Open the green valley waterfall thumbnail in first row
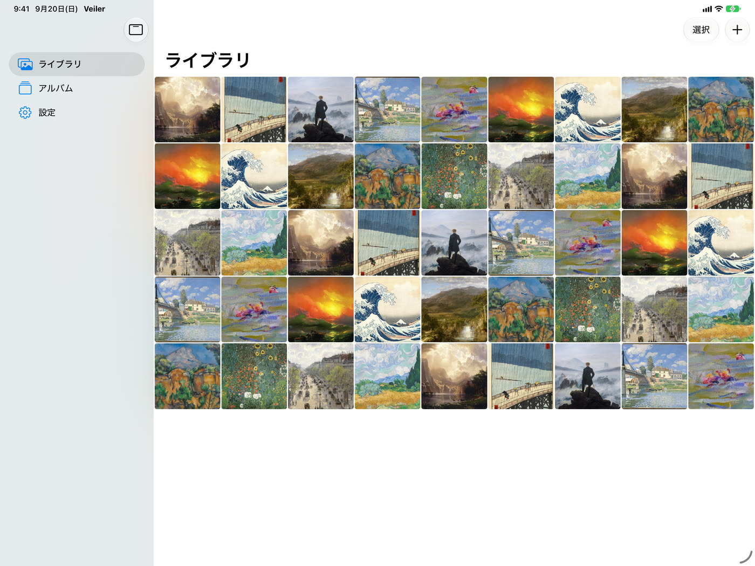This screenshot has width=755, height=566. click(x=654, y=109)
